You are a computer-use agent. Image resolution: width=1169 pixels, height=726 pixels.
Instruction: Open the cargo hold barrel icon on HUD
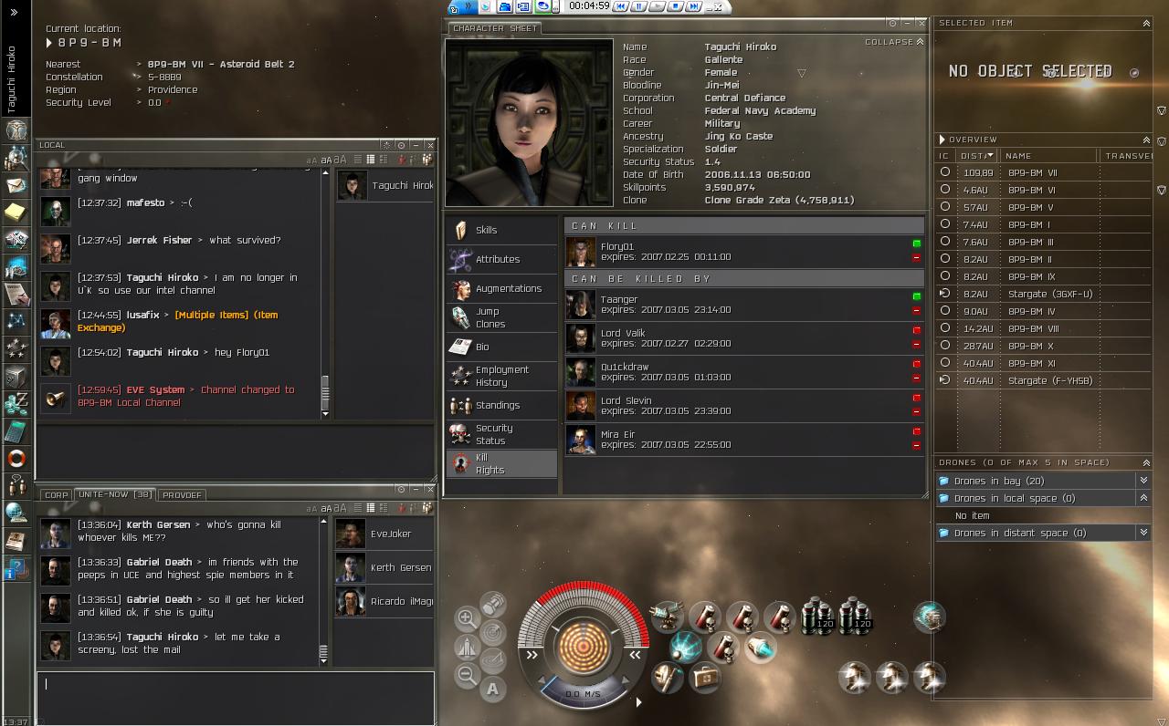493,604
